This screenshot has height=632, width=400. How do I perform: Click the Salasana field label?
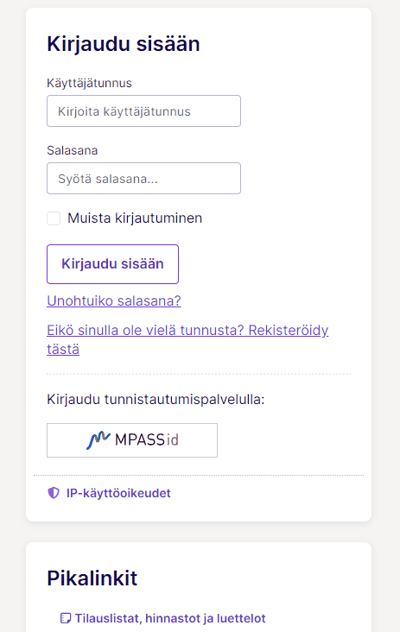[x=73, y=150]
